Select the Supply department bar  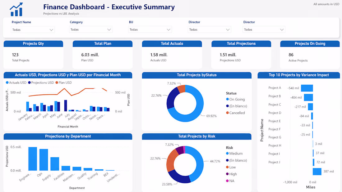[55, 164]
